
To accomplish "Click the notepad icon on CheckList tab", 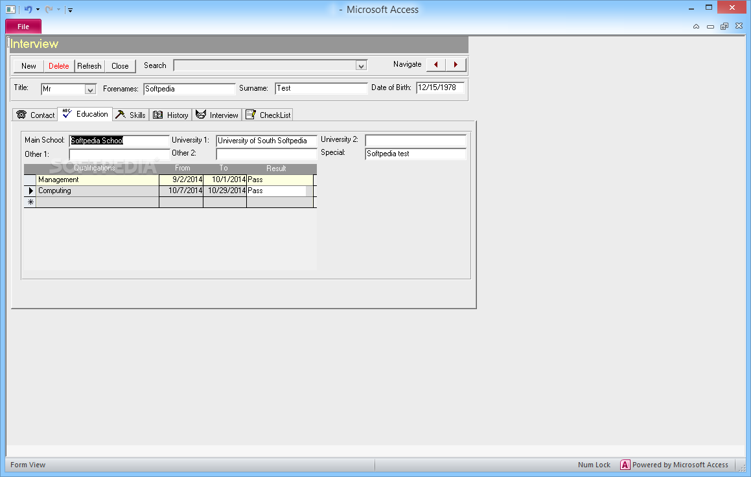I will click(251, 115).
